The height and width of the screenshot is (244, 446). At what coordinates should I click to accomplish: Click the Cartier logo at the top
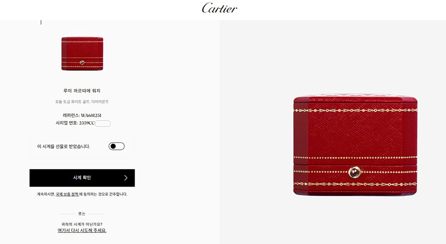[219, 8]
